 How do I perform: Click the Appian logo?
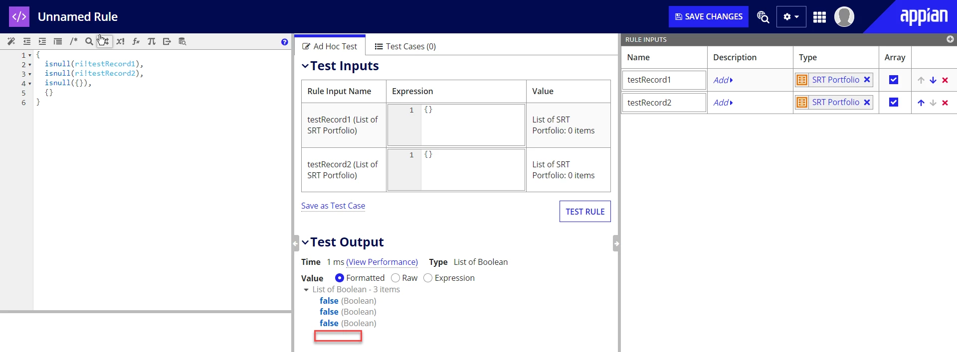tap(924, 16)
